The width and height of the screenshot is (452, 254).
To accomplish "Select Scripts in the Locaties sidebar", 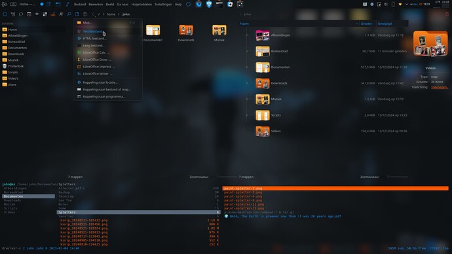I will tap(12, 72).
